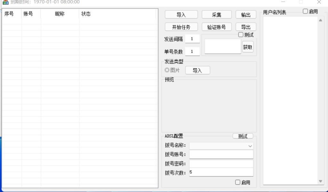Click the 验证账号 button
This screenshot has width=328, height=192.
tap(217, 27)
